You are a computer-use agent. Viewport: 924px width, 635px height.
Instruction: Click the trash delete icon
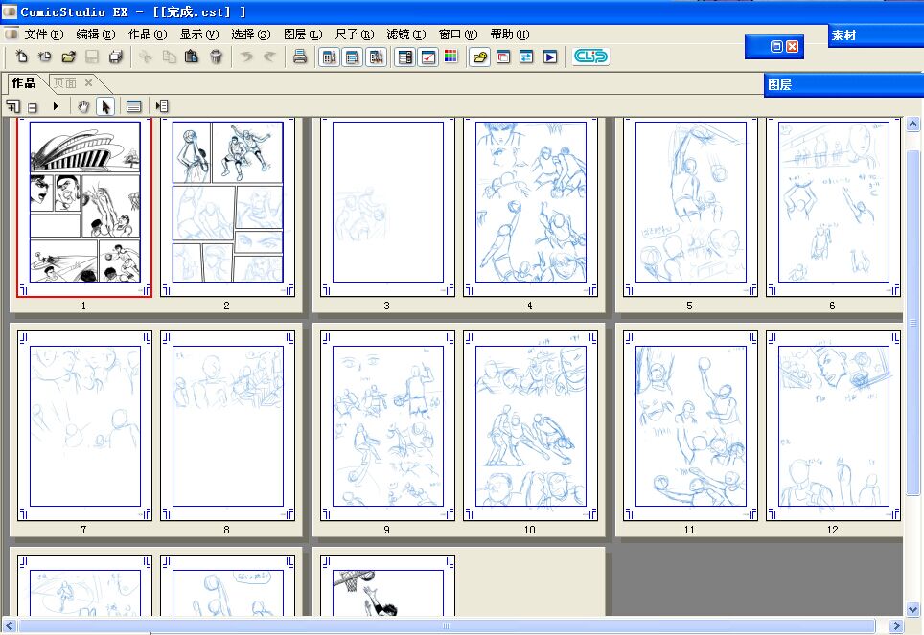coord(217,57)
